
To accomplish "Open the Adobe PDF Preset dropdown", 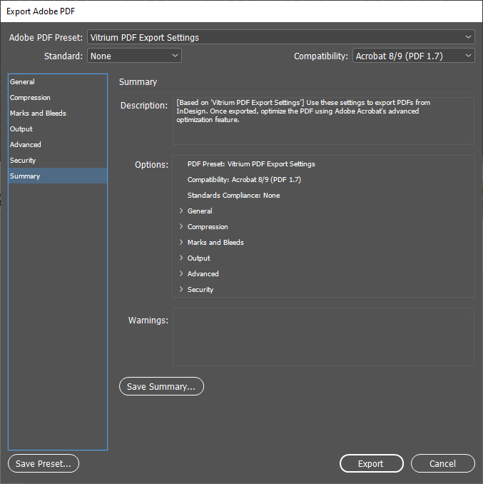I will point(281,37).
